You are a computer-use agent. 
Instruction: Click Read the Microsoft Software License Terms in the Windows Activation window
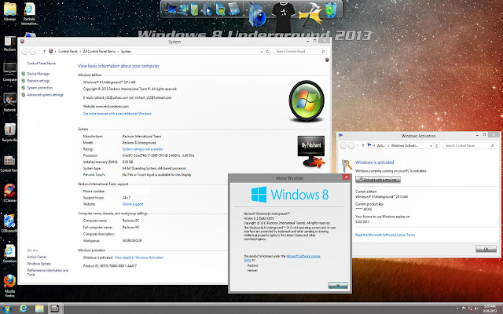[x=385, y=235]
